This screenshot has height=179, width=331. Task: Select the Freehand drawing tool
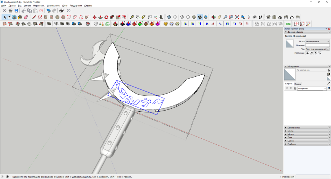[40, 17]
